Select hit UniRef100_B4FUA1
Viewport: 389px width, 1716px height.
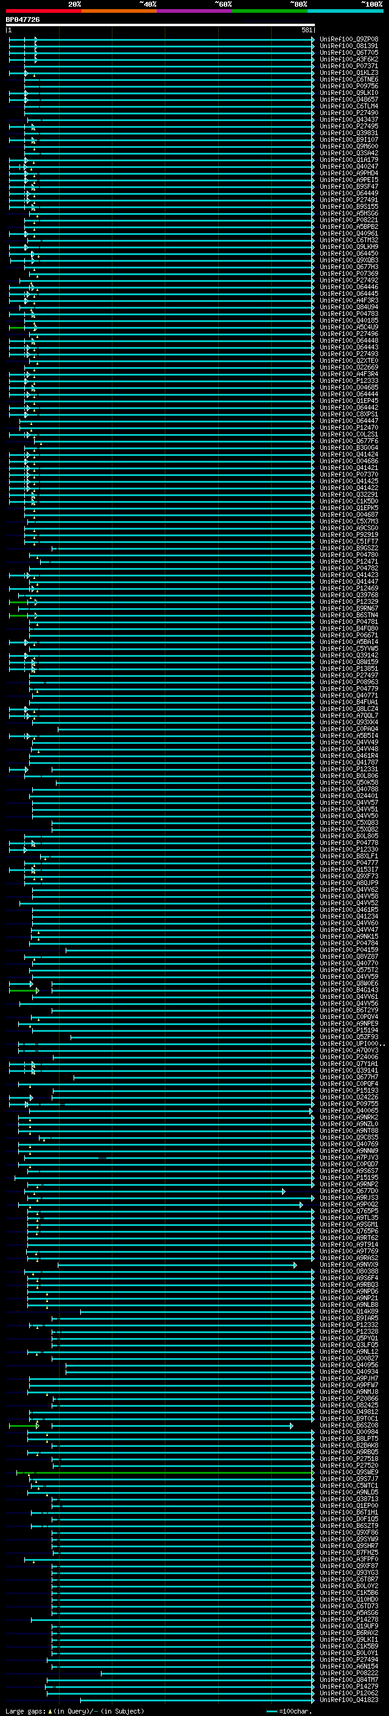[349, 702]
